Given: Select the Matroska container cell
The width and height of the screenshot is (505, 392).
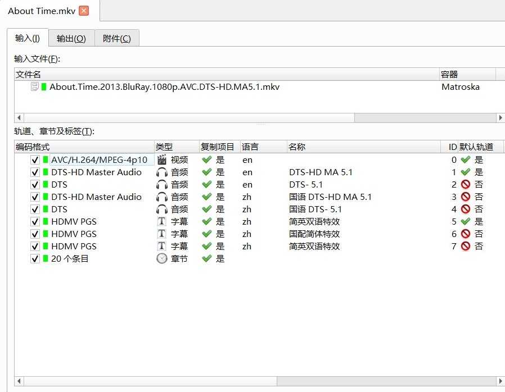Looking at the screenshot, I should tap(461, 87).
